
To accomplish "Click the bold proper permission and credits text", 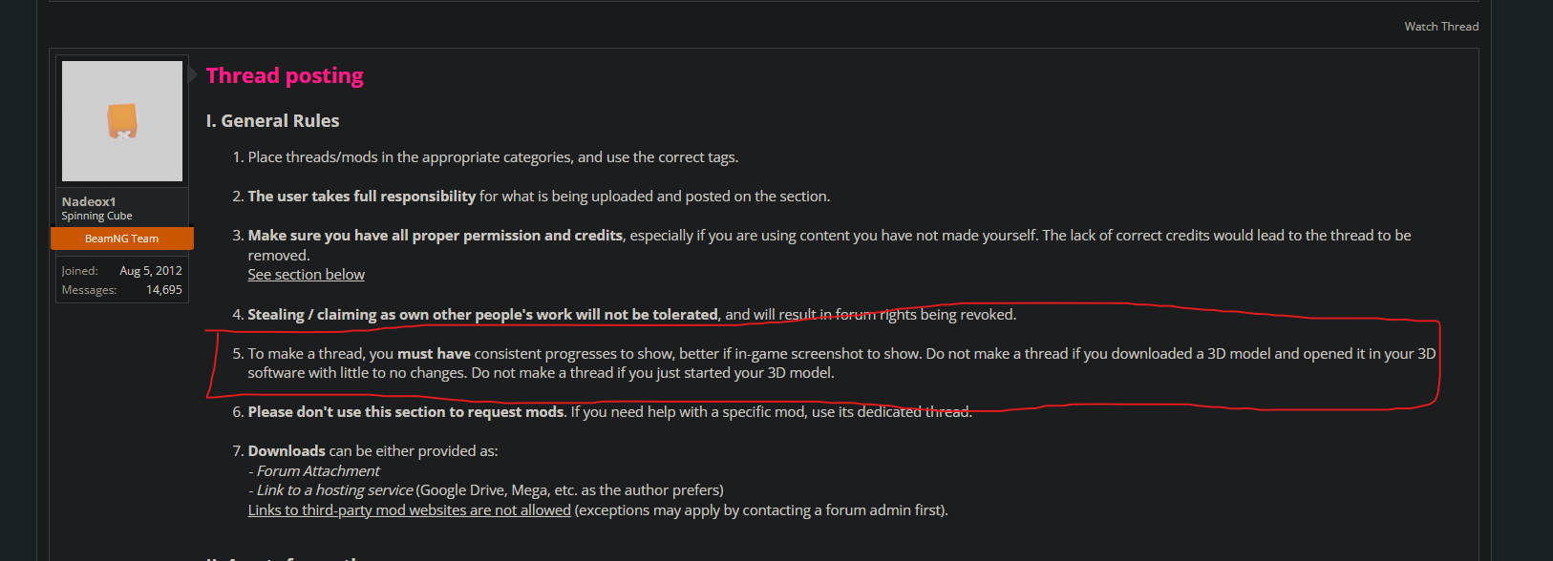I will 435,236.
